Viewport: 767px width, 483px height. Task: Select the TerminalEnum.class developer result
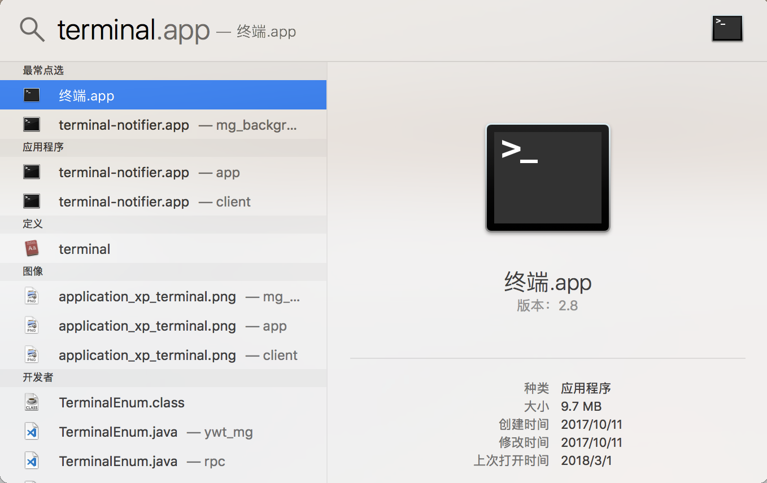pyautogui.click(x=164, y=402)
